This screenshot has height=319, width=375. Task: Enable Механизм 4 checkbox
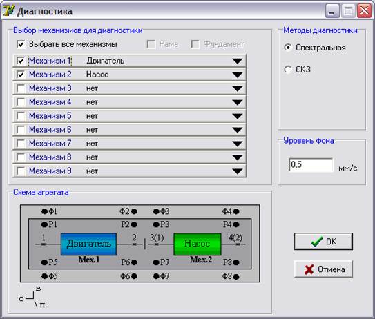coord(21,102)
